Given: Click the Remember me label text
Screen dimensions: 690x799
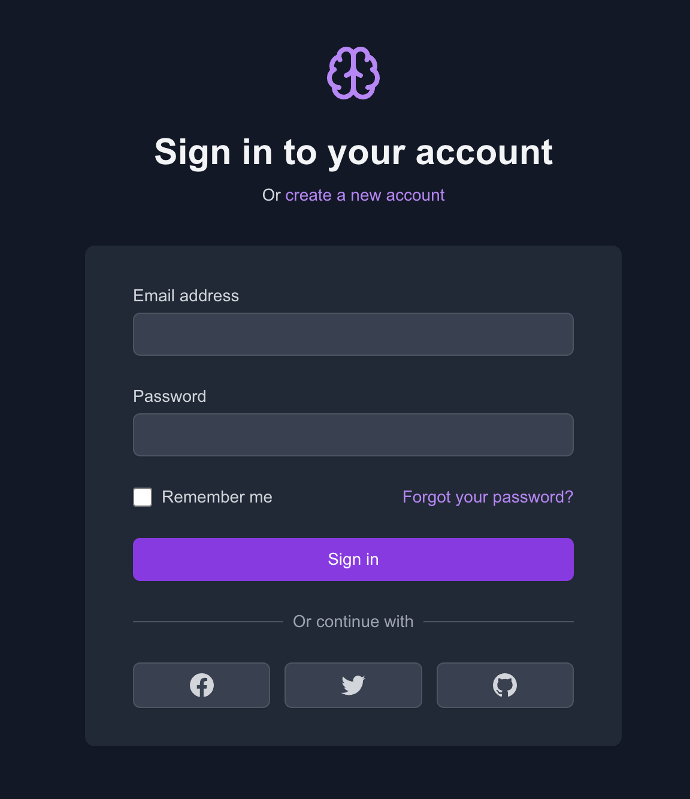Looking at the screenshot, I should [x=217, y=497].
